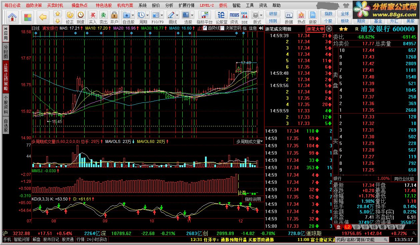Select the L2 tab at the bottom
This screenshot has height=245, width=420.
coord(347,227)
